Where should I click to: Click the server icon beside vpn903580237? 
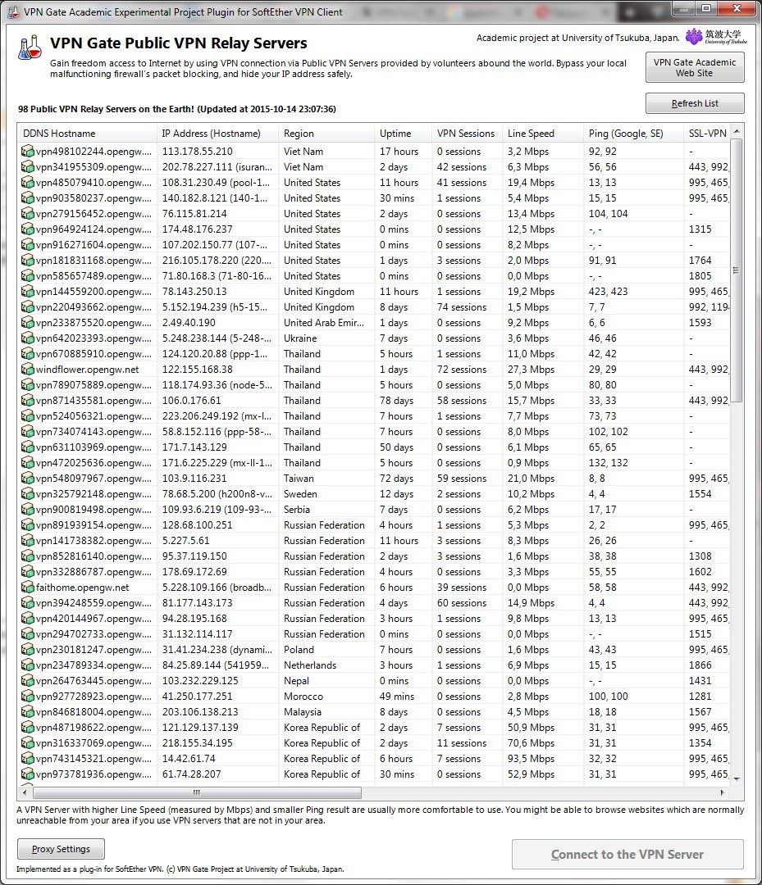[x=27, y=198]
